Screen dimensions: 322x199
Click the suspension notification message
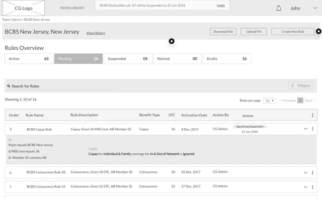point(142,6)
